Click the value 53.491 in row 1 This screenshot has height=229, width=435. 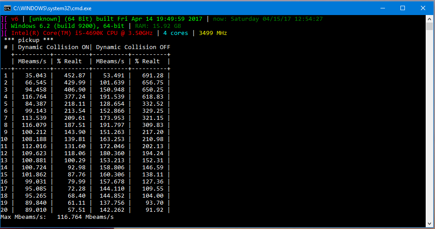114,75
